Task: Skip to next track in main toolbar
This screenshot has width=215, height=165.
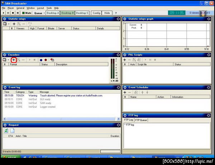Action: pyautogui.click(x=18, y=13)
